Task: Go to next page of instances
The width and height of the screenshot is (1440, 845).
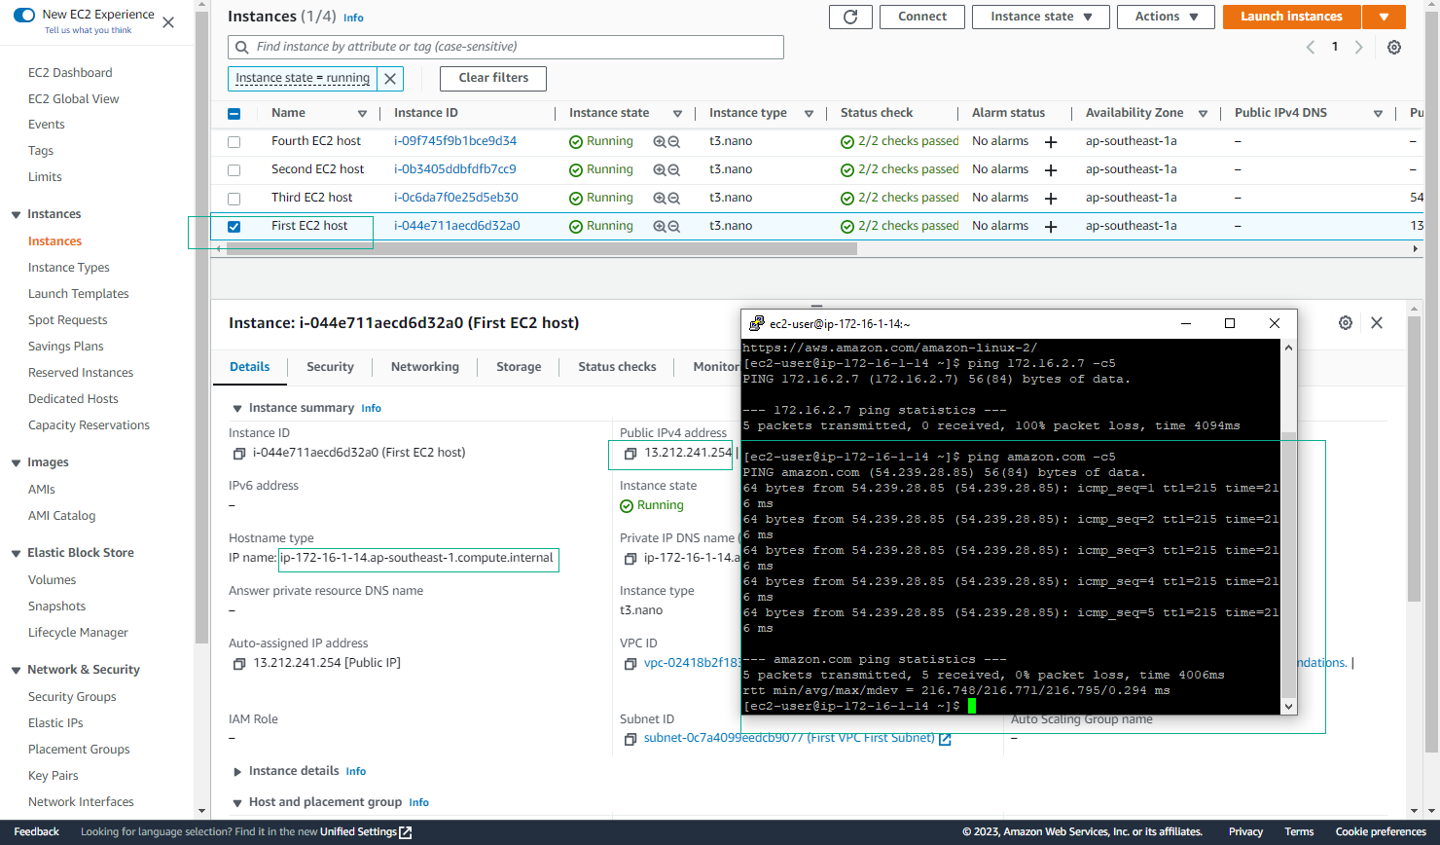Action: (1359, 47)
